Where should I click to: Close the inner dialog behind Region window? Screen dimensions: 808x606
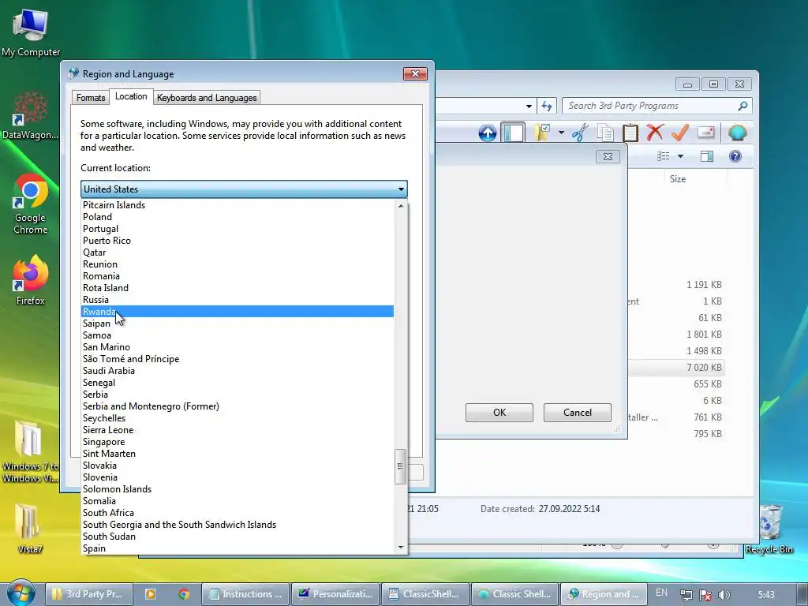[608, 157]
